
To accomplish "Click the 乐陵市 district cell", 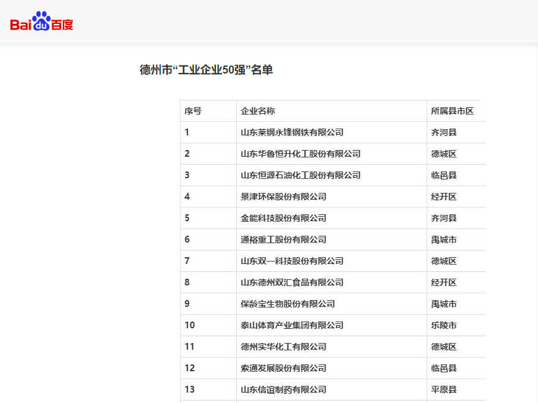I will click(444, 325).
